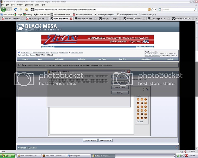Switch to the Guns - Page 35 tab
Viewport: 198px width, 158px height.
(x=159, y=19)
